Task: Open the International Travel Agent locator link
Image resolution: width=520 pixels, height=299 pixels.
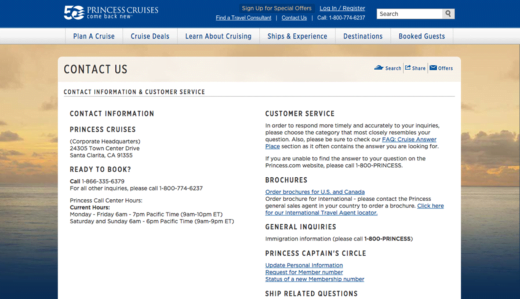Action: (x=321, y=213)
